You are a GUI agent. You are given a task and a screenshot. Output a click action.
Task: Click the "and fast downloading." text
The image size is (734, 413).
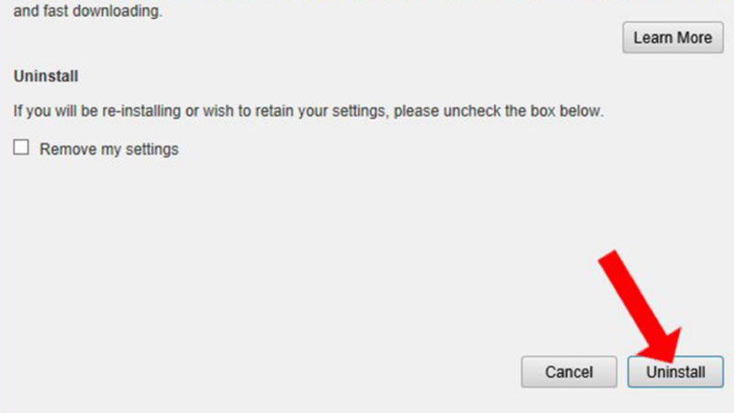88,11
